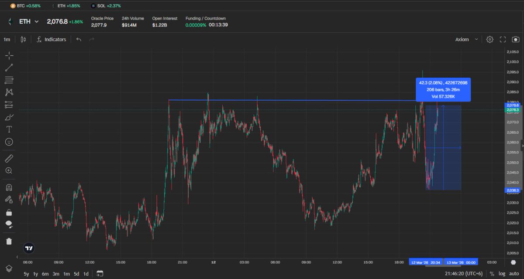
Task: Select the ruler measure tool
Action: pyautogui.click(x=9, y=158)
